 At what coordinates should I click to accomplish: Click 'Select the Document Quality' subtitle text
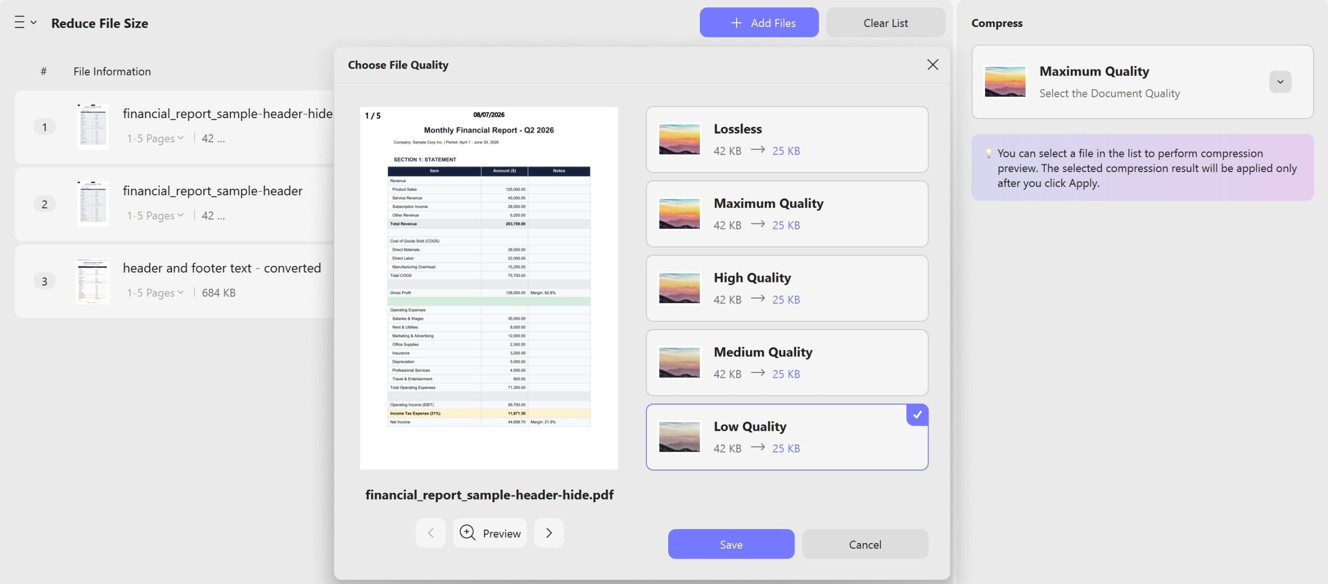point(1109,93)
